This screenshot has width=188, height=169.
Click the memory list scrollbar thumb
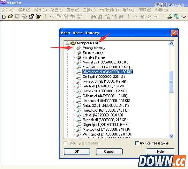tap(171, 81)
